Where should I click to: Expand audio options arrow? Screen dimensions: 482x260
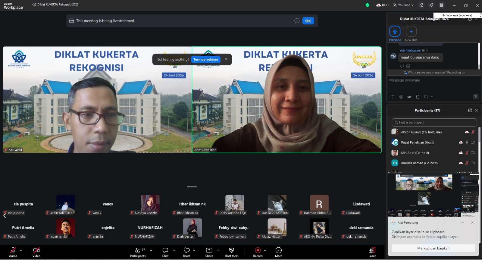coord(21,250)
